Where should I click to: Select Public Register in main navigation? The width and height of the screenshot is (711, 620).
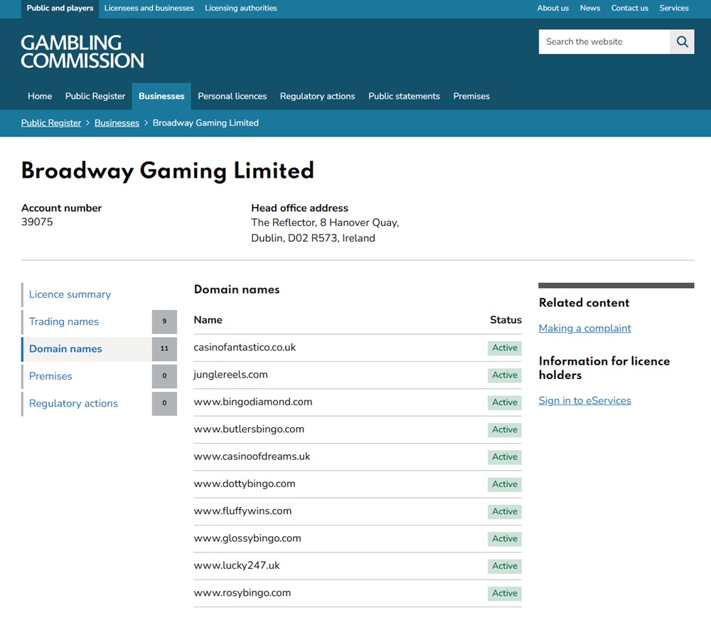[x=95, y=96]
